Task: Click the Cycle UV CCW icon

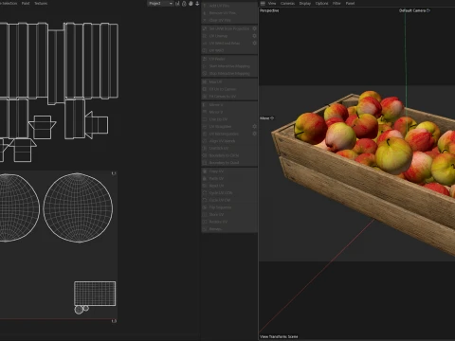Action: click(205, 193)
